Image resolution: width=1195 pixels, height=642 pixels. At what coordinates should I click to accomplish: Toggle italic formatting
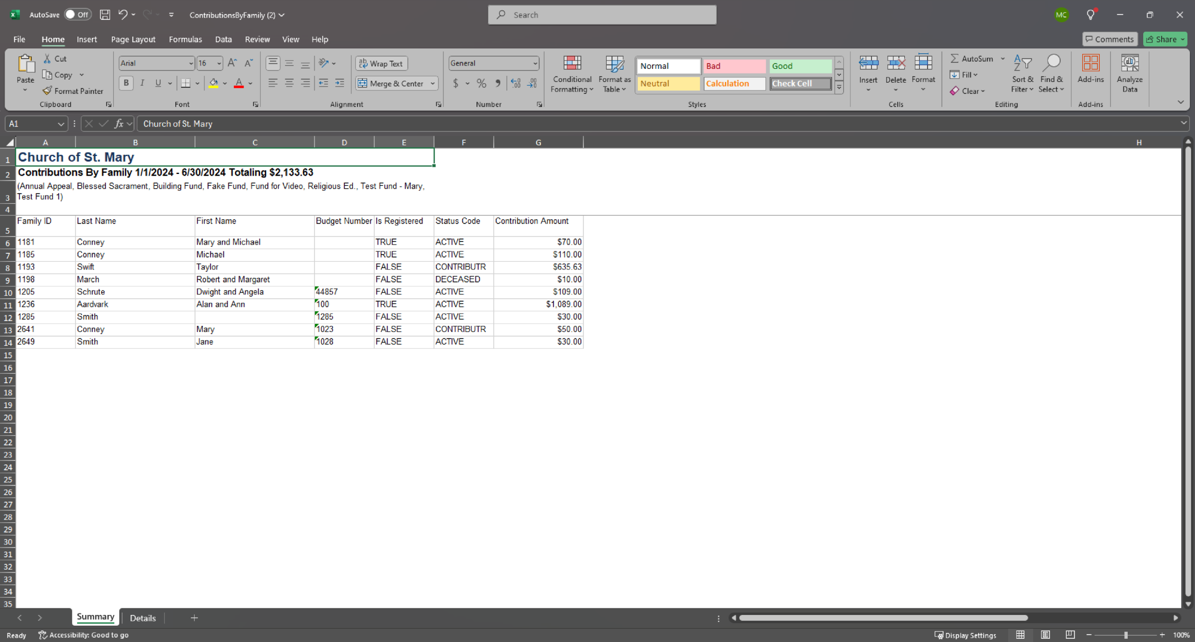tap(142, 84)
